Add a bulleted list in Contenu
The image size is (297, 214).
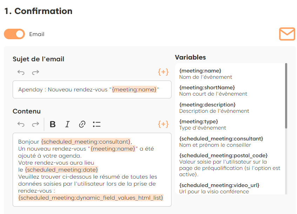(97, 124)
